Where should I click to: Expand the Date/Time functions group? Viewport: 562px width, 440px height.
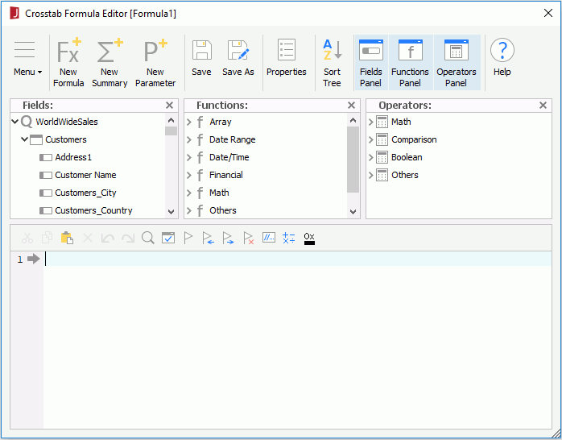coord(189,157)
